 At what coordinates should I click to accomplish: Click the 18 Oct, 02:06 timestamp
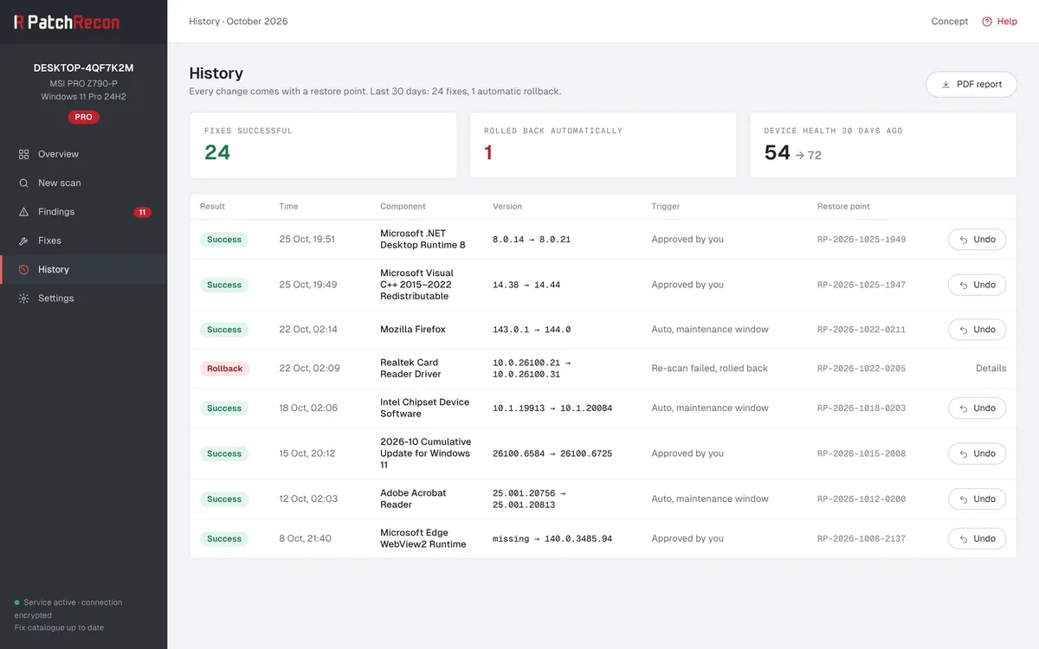coord(308,408)
